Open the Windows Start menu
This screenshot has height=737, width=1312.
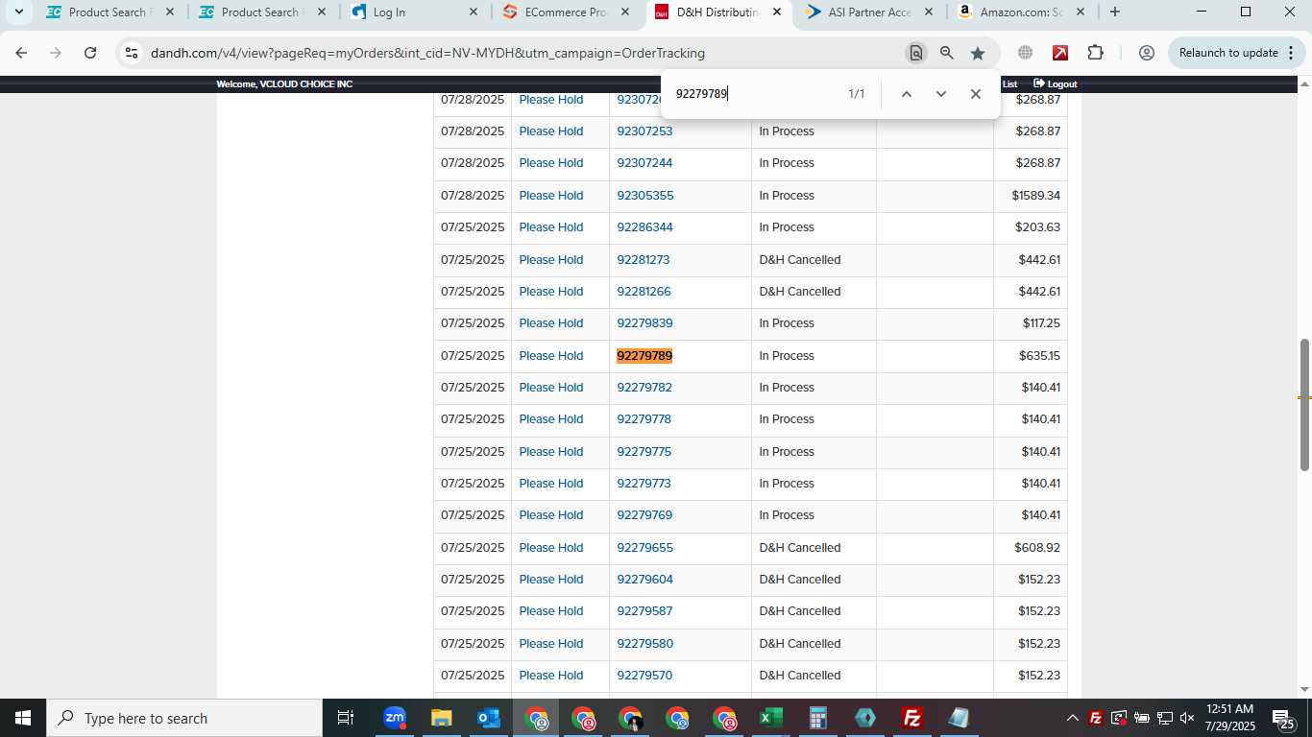[23, 718]
